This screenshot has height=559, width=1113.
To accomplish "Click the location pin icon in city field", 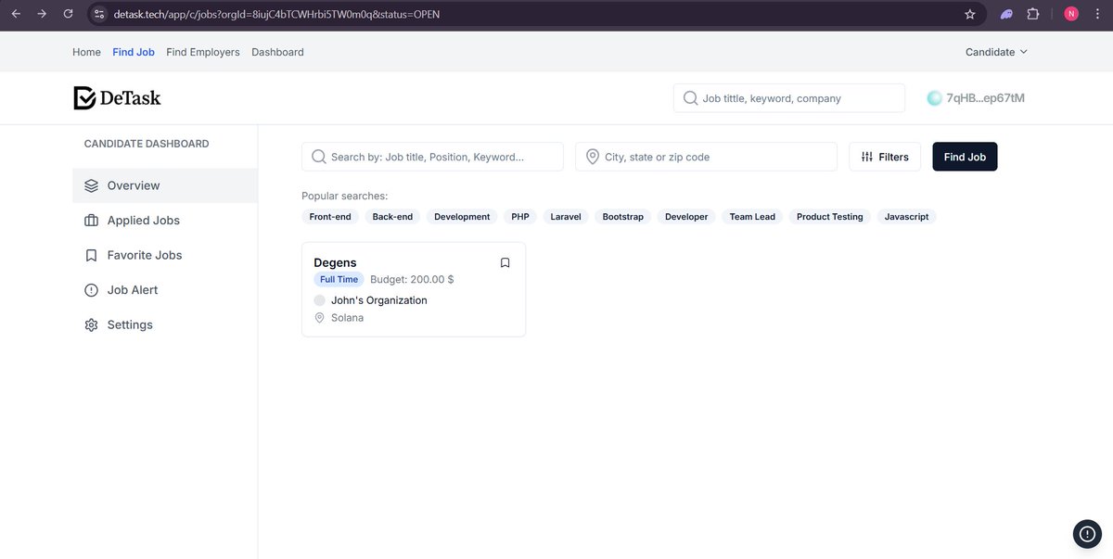I will [x=593, y=157].
